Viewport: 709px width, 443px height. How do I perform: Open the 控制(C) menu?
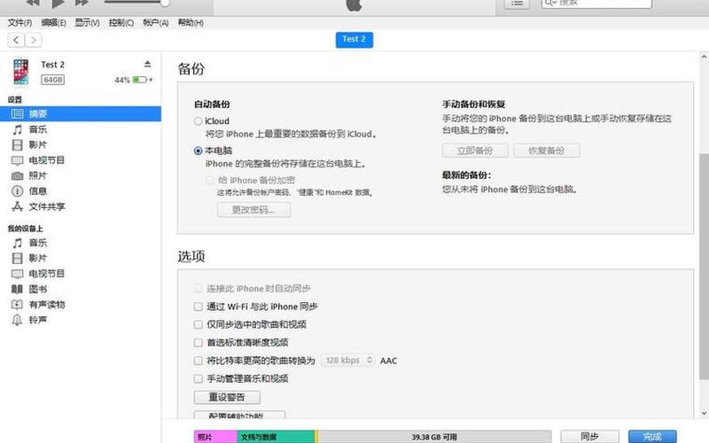pos(121,23)
